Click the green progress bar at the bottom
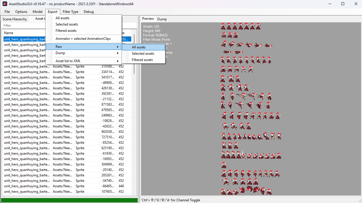Image resolution: width=362 pixels, height=203 pixels. 69,200
